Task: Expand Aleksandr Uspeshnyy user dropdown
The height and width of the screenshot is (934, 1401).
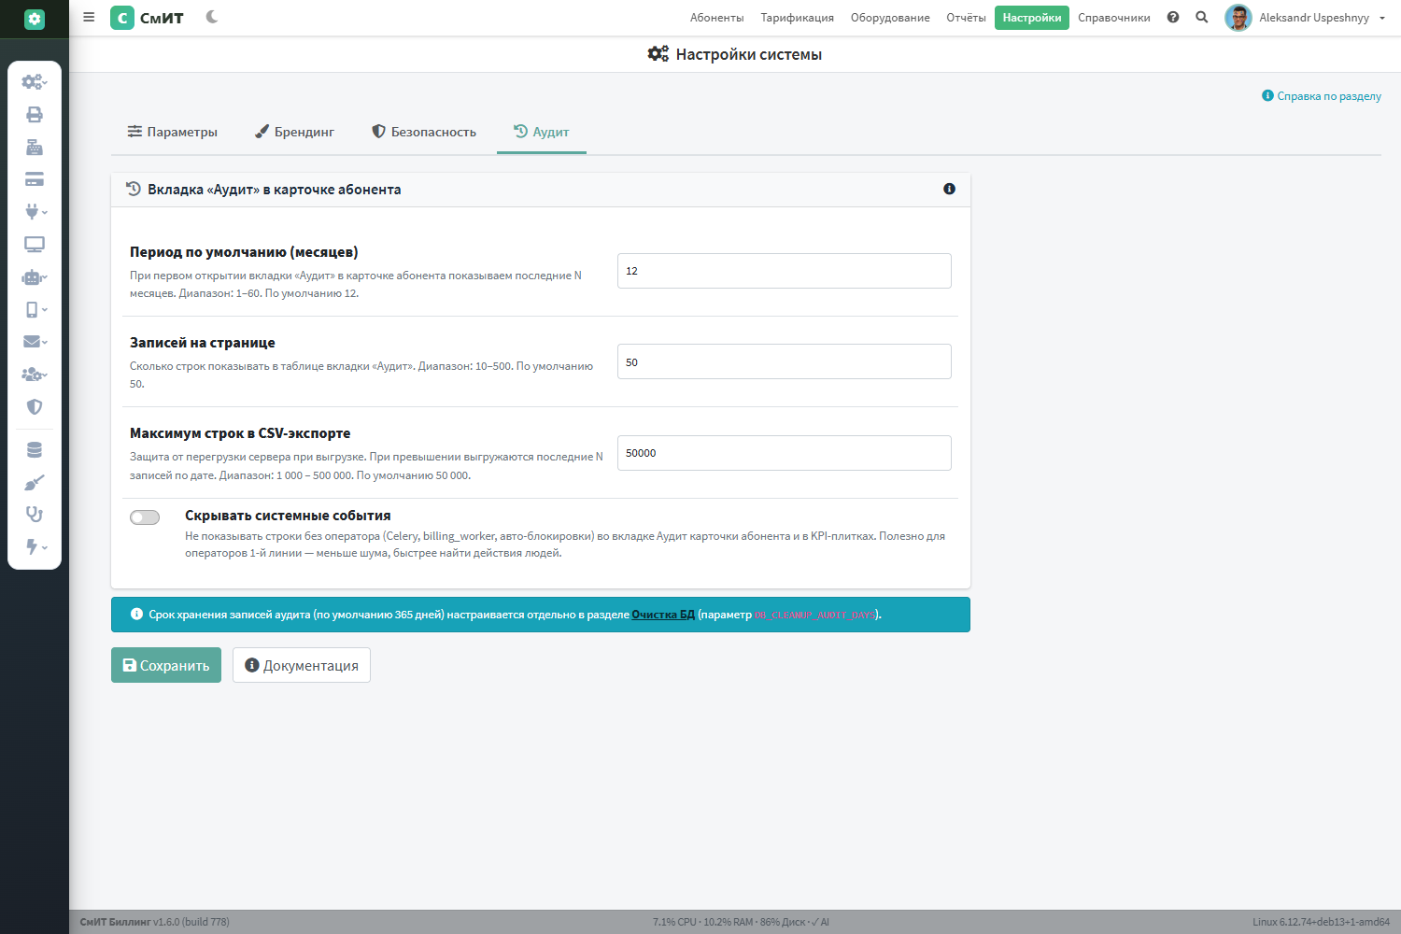Action: coord(1323,18)
